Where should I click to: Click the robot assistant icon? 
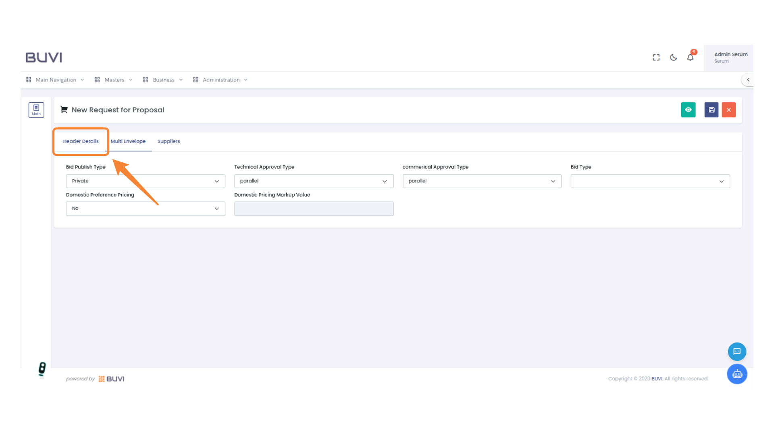click(x=737, y=374)
